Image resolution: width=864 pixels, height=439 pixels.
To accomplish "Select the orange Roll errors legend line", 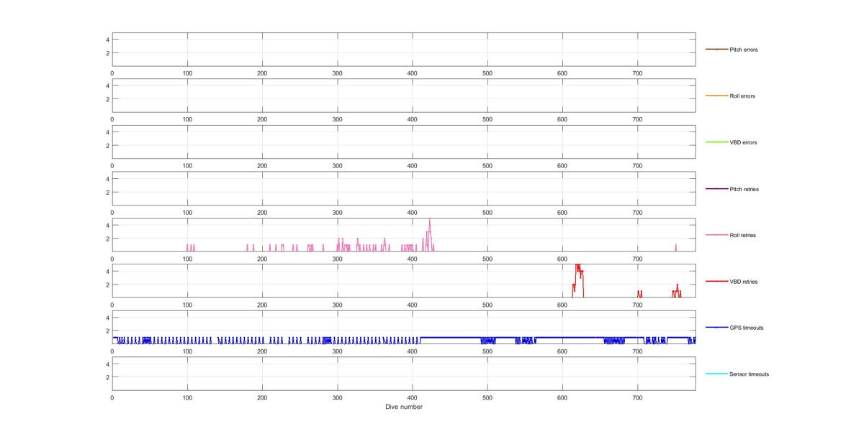I will pyautogui.click(x=716, y=96).
